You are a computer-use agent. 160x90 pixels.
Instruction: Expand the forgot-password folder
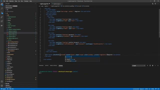(x=12, y=17)
